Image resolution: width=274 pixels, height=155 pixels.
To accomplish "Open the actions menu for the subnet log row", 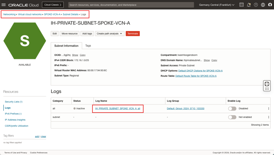I will point(268,117).
